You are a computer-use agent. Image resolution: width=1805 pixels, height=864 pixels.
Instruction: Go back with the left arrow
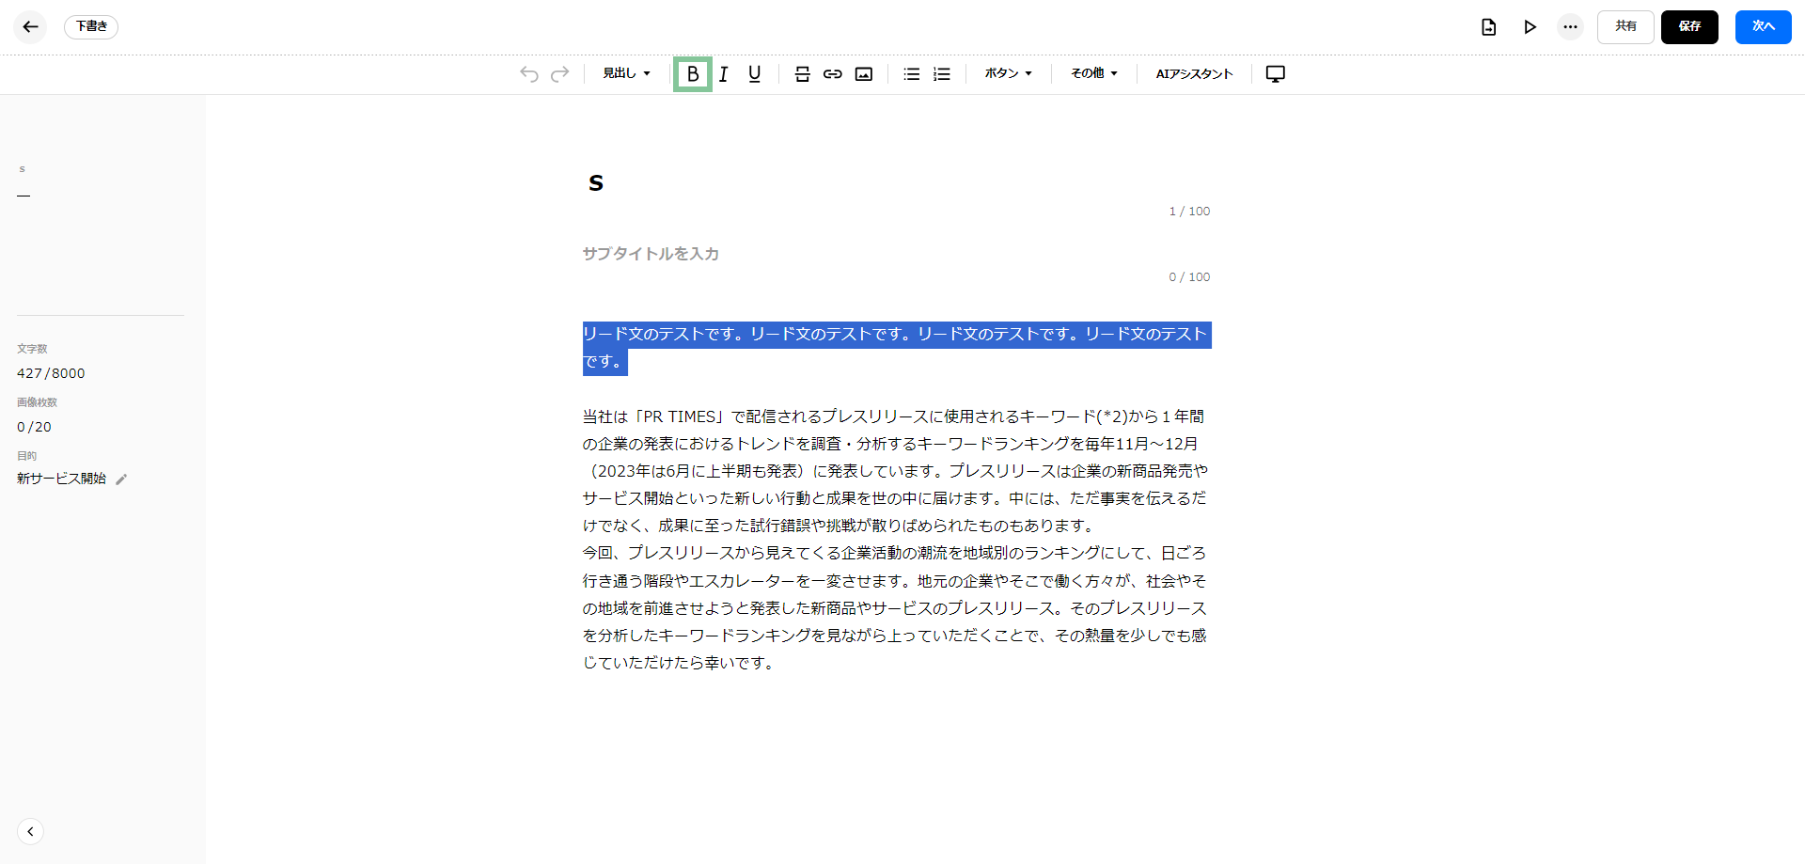coord(30,26)
